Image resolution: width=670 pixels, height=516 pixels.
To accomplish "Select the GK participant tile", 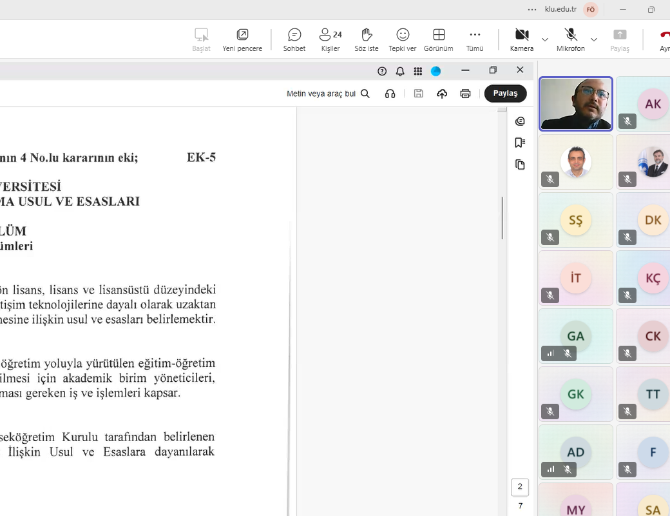I will click(576, 394).
